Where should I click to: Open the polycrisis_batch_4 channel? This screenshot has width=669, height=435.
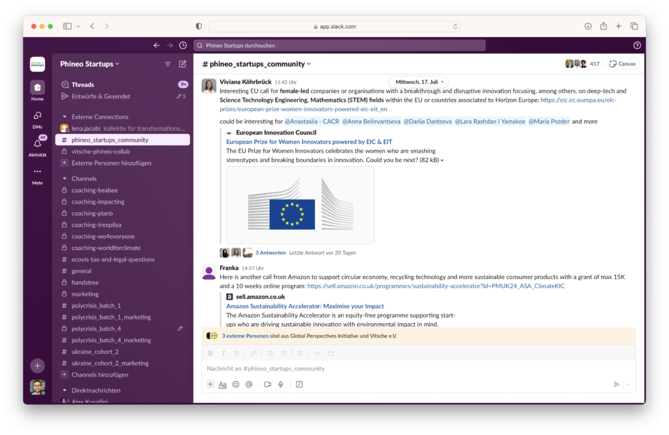(123, 329)
